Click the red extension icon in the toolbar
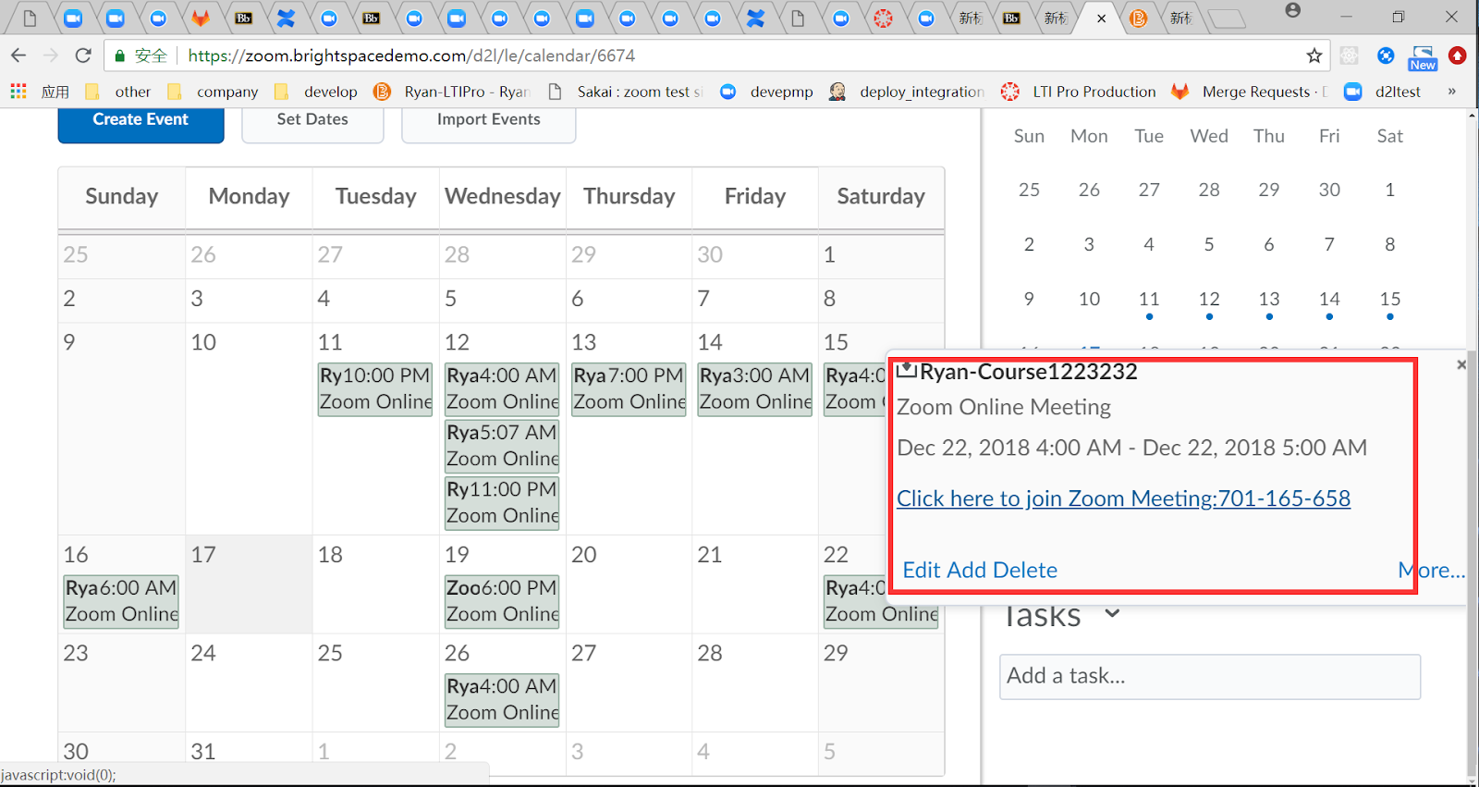The image size is (1479, 787). (1458, 55)
